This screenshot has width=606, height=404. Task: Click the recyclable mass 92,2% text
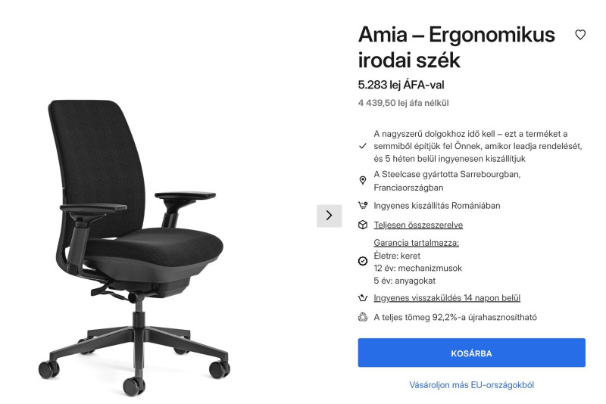pos(455,317)
